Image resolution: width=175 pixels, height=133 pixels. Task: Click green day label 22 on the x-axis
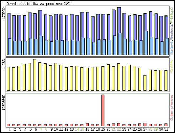pyautogui.click(x=119, y=129)
